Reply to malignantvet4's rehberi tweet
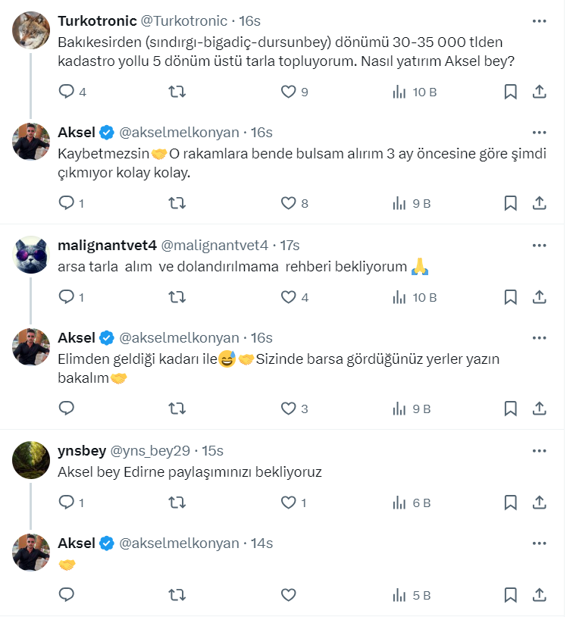Screen dimensions: 573x617 point(67,297)
